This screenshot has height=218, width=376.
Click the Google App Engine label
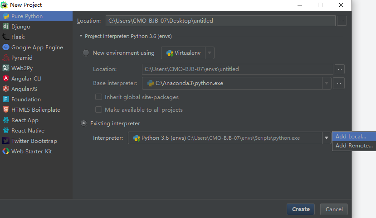(37, 47)
